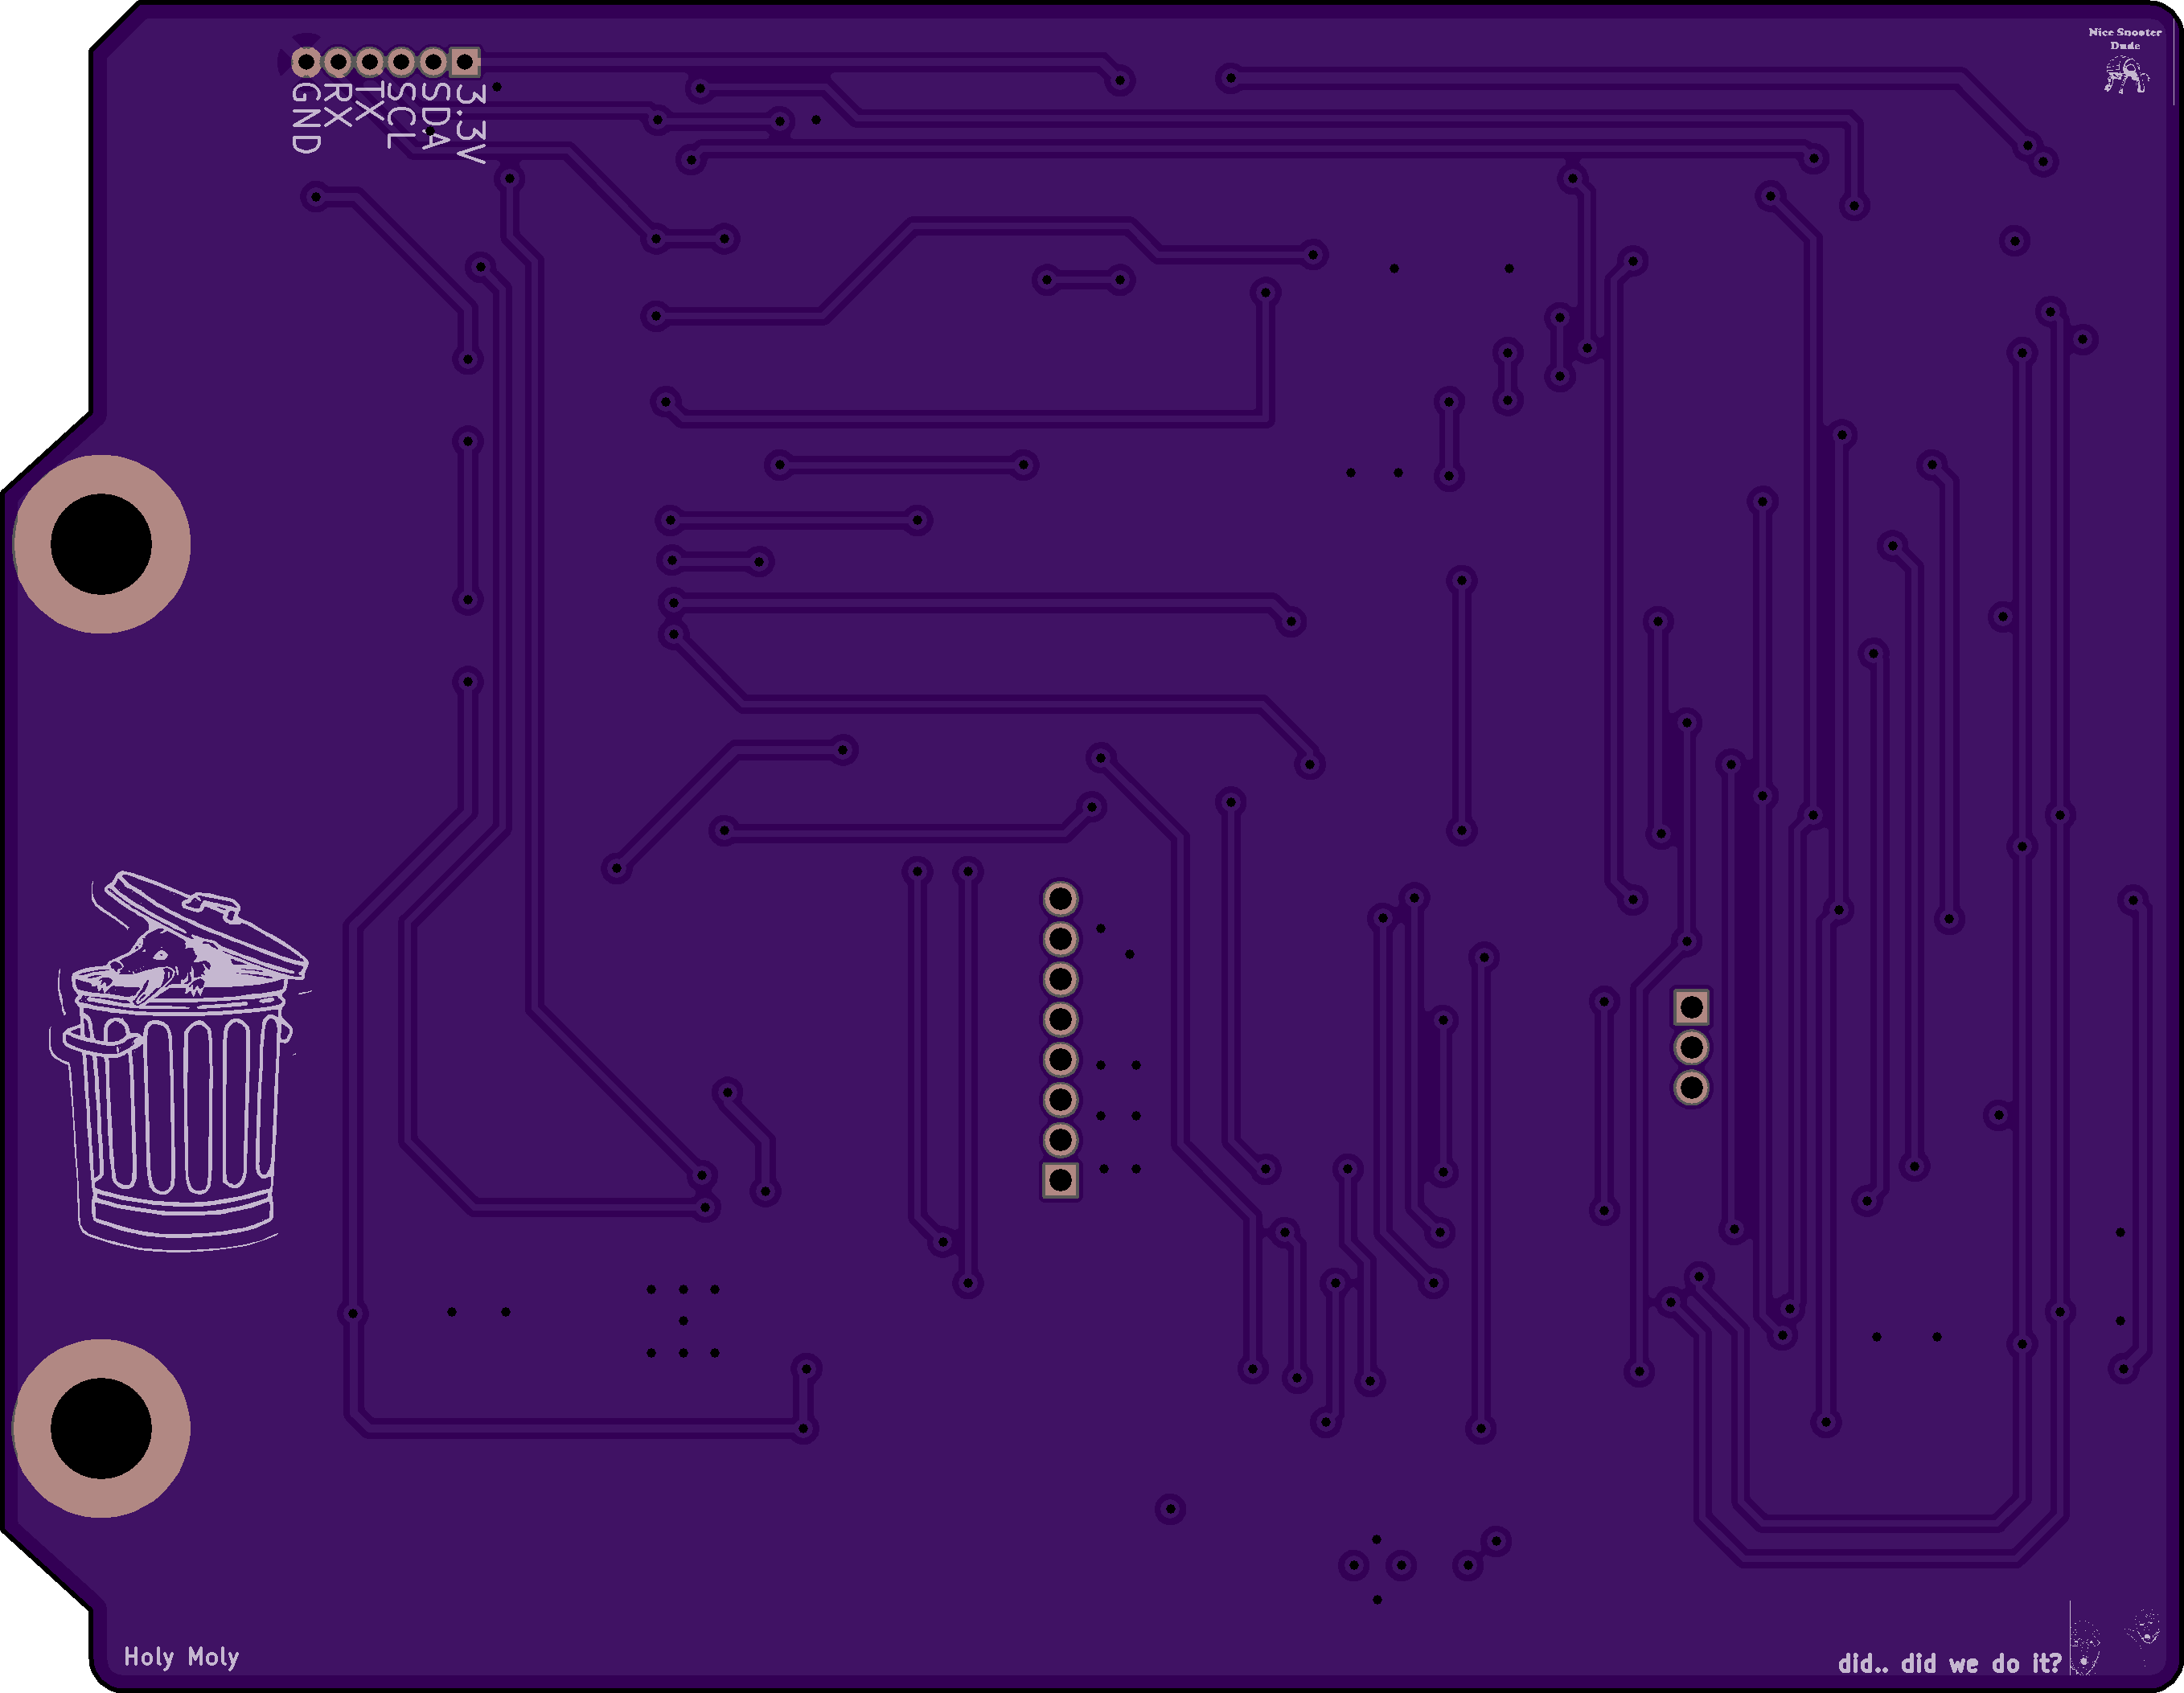
Task: Click the square pad of the 3-pin header
Action: coord(1691,1007)
